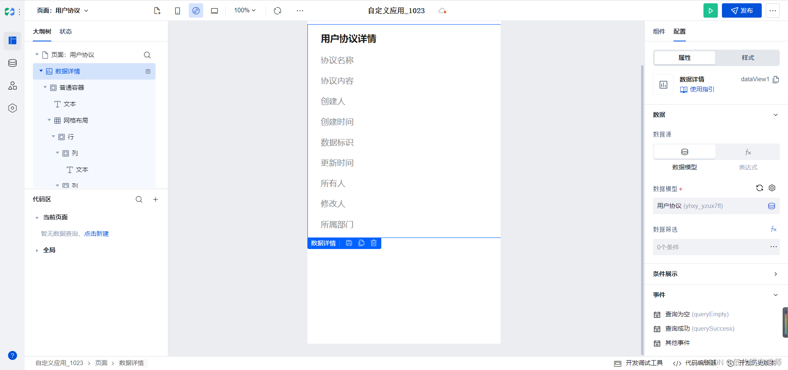Click the 用户协议 data model field
Screen dimensions: 788x370
coord(716,206)
